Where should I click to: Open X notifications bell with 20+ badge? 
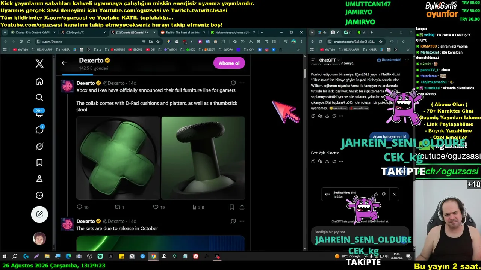point(39,113)
